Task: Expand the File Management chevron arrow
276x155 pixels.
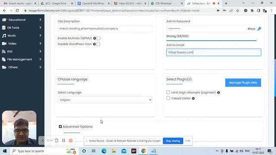Action: pyautogui.click(x=40, y=59)
